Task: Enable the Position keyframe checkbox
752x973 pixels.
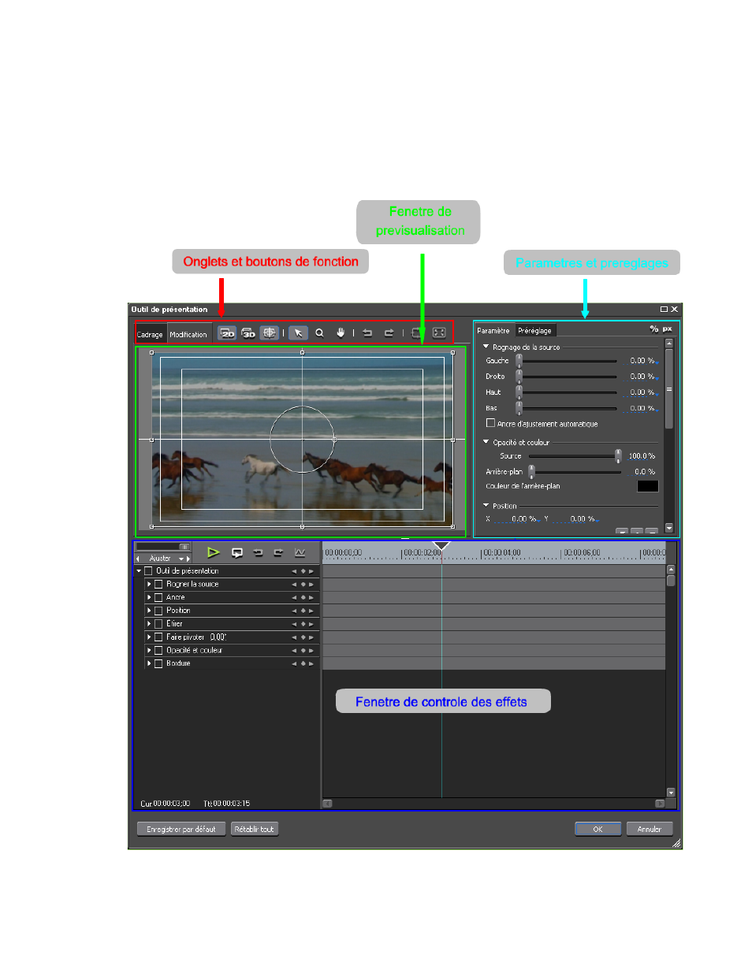Action: point(158,611)
